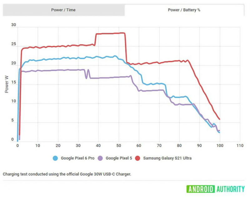Screen dimensions: 250x200
Task: Click the purple legend dot for Pixel 5
Action: [x=99, y=158]
